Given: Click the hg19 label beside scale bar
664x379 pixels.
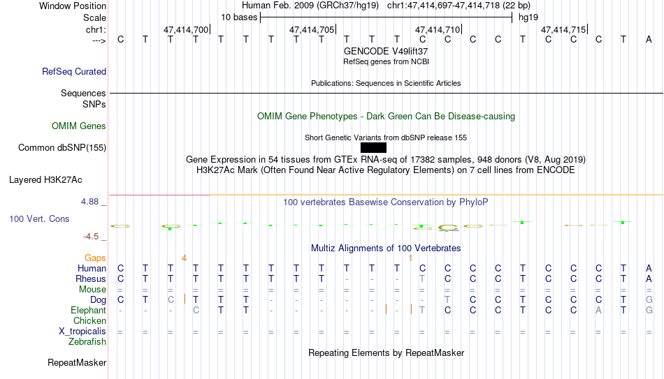Looking at the screenshot, I should pyautogui.click(x=528, y=17).
